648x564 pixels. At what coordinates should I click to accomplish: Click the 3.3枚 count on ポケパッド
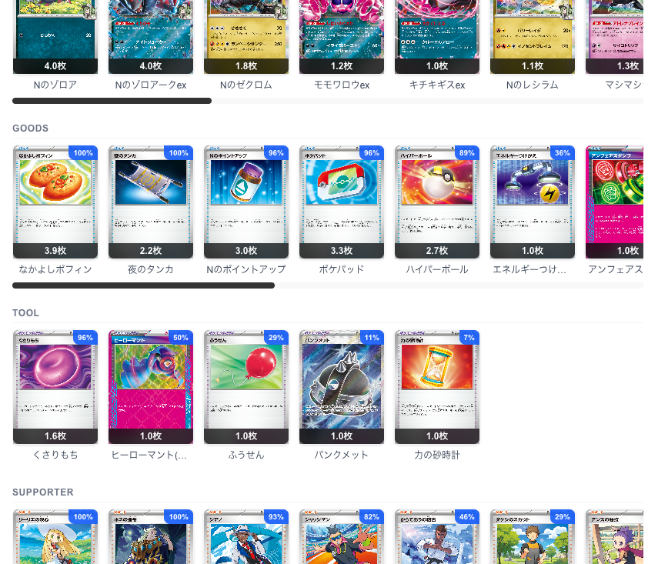(342, 251)
